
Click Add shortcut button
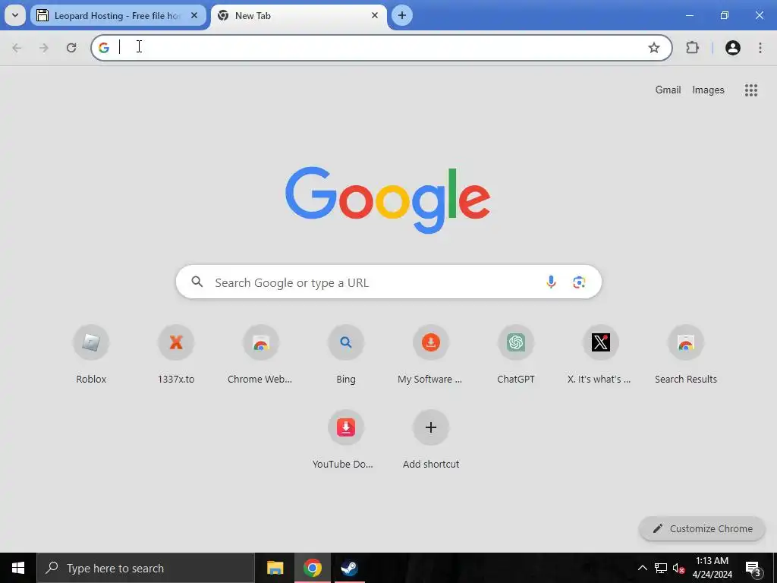point(431,440)
